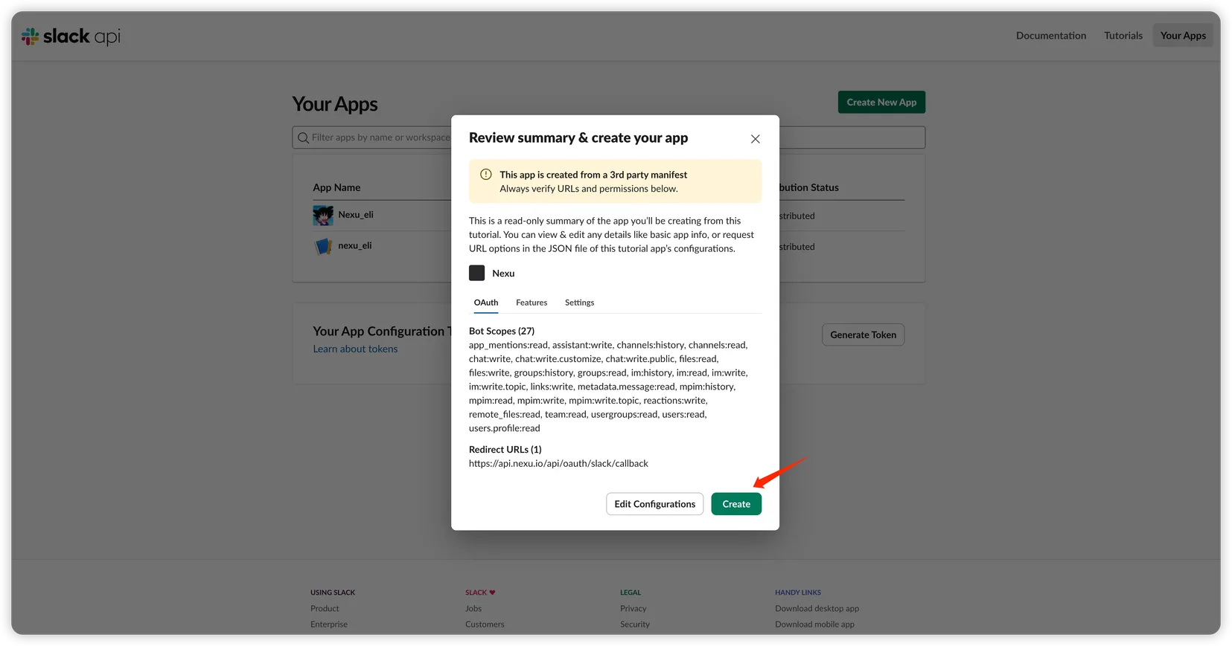
Task: Click the 3rd party manifest warning text
Action: [593, 175]
